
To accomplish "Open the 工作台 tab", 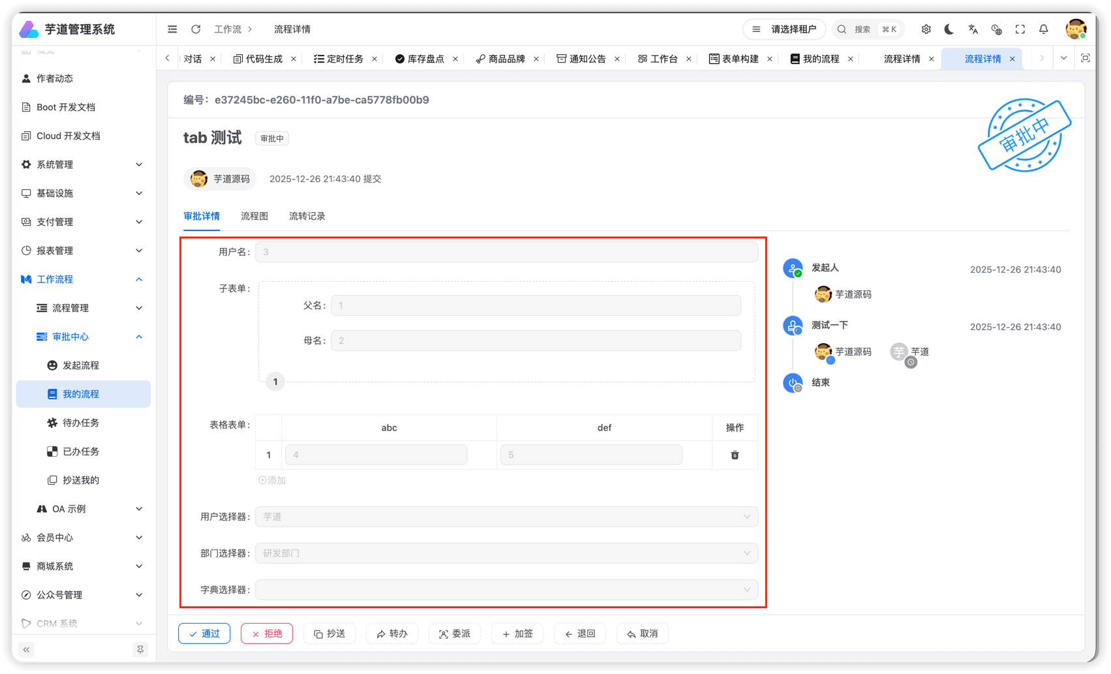I will (663, 58).
